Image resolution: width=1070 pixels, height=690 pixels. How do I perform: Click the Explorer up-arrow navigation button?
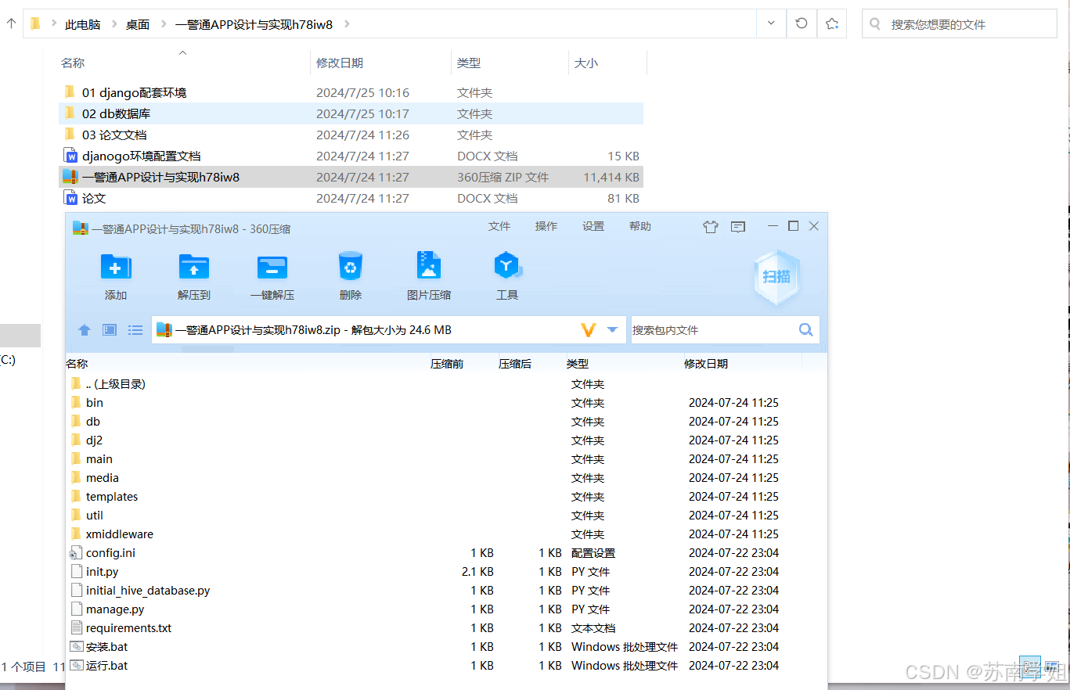click(x=11, y=23)
